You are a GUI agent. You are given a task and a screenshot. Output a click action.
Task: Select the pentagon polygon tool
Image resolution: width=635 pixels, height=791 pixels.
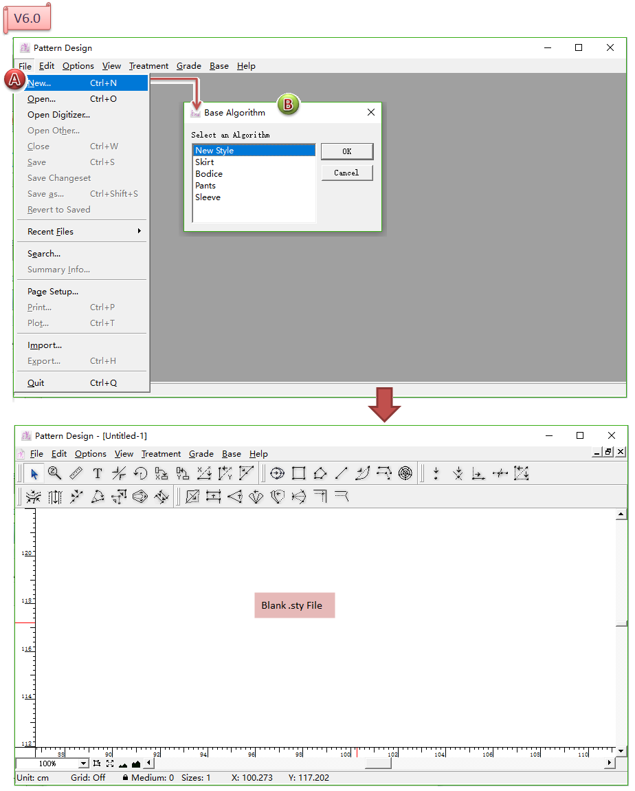click(x=320, y=473)
